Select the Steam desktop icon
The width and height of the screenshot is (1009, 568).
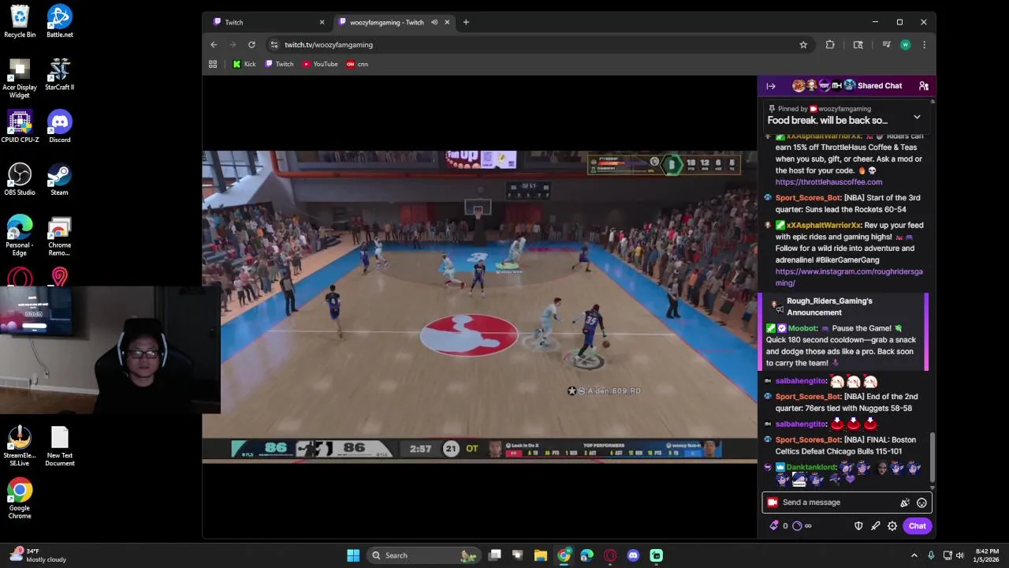pos(60,179)
